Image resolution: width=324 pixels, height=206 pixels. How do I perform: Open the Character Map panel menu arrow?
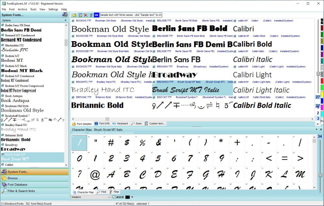coord(317,129)
